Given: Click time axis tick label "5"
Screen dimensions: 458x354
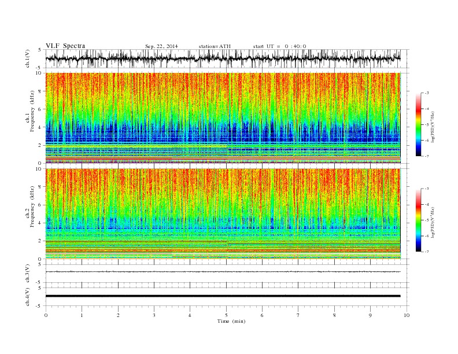Looking at the screenshot, I should pos(226,315).
